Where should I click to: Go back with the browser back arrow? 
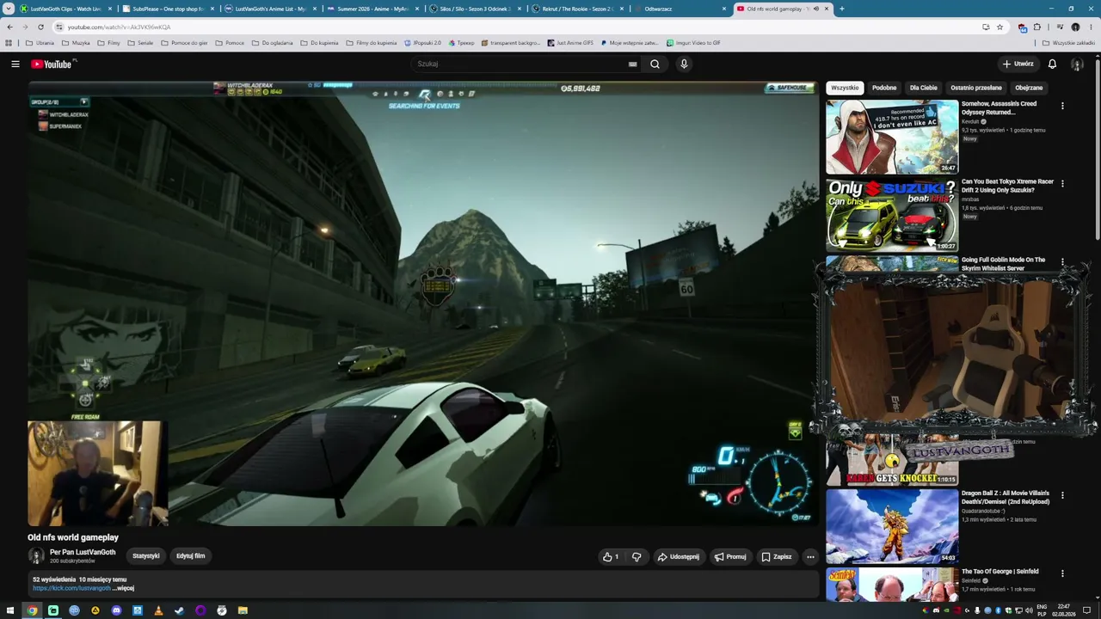pos(9,27)
